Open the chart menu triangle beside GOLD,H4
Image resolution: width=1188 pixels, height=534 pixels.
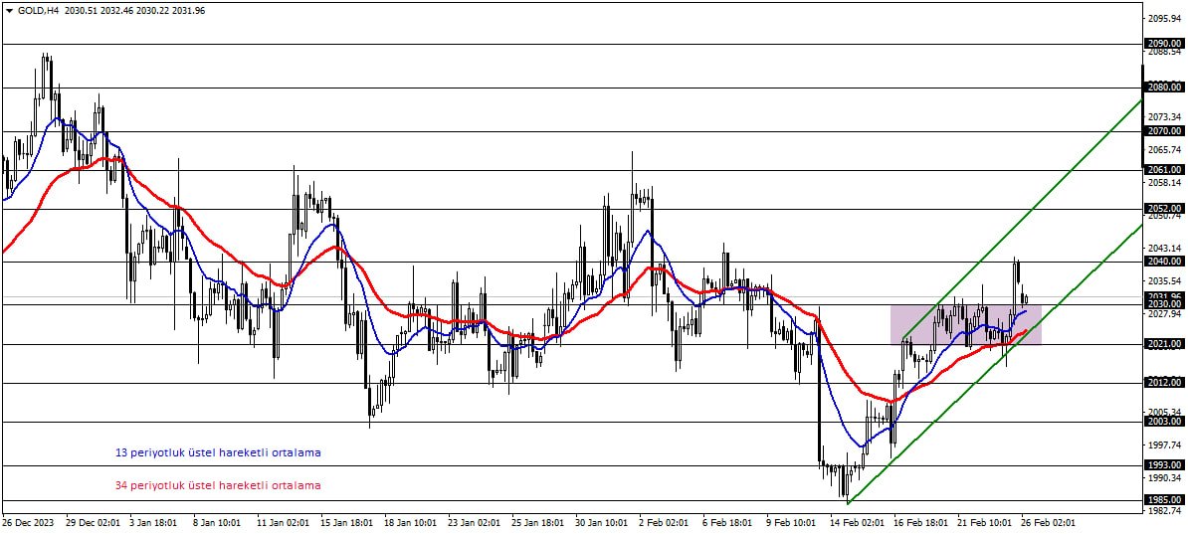click(9, 11)
